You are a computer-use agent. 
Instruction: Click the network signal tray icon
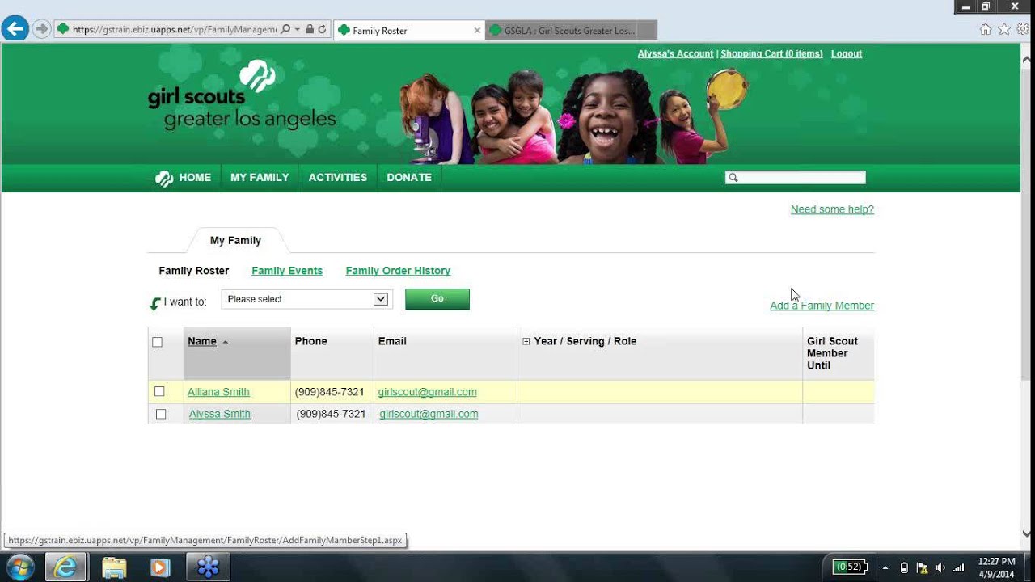pyautogui.click(x=959, y=567)
